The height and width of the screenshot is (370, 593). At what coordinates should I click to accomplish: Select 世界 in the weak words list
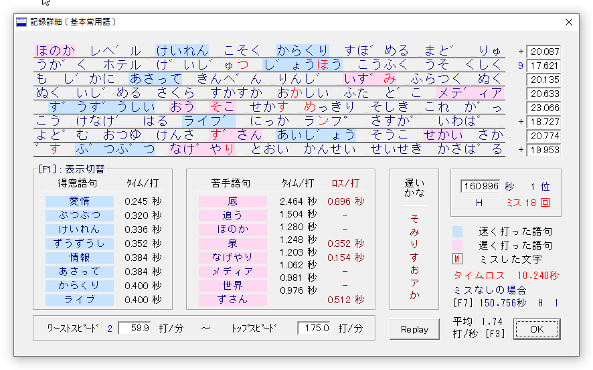click(x=233, y=286)
